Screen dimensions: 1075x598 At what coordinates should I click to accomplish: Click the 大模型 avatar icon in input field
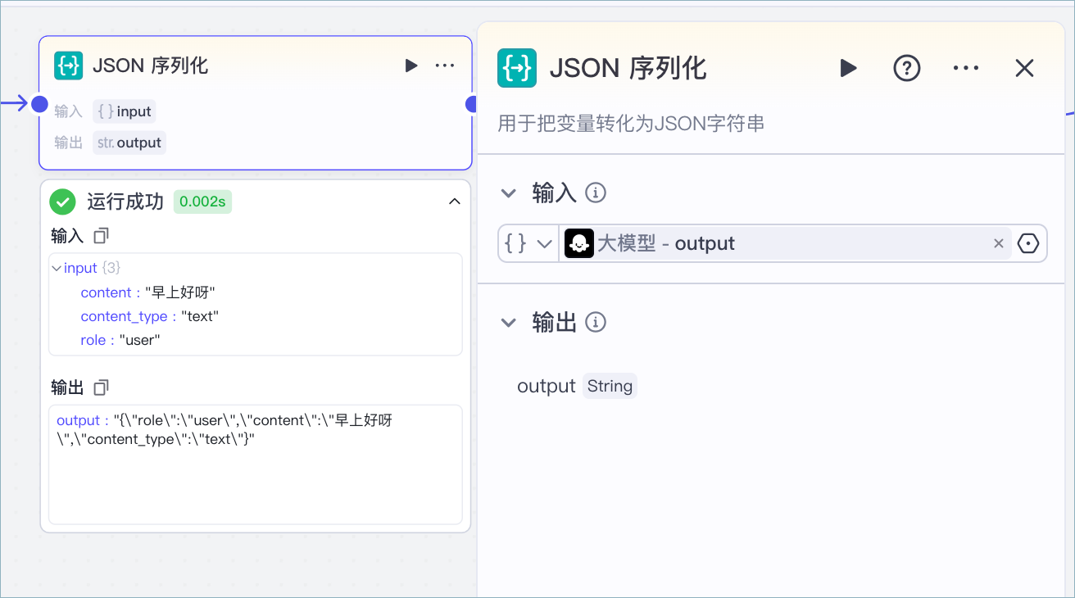pos(578,242)
